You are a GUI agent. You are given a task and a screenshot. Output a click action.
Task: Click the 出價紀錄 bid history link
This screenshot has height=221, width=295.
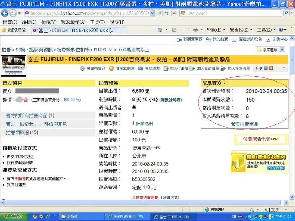(145, 124)
